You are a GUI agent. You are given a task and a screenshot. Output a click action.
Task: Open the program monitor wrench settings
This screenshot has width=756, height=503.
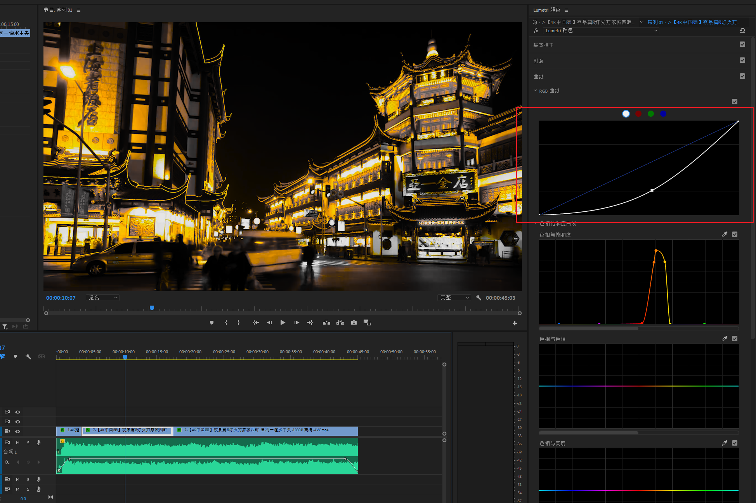click(x=479, y=298)
